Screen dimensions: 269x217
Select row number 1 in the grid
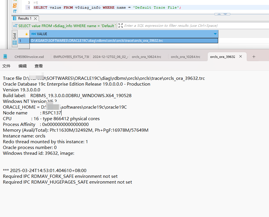pos(24,41)
